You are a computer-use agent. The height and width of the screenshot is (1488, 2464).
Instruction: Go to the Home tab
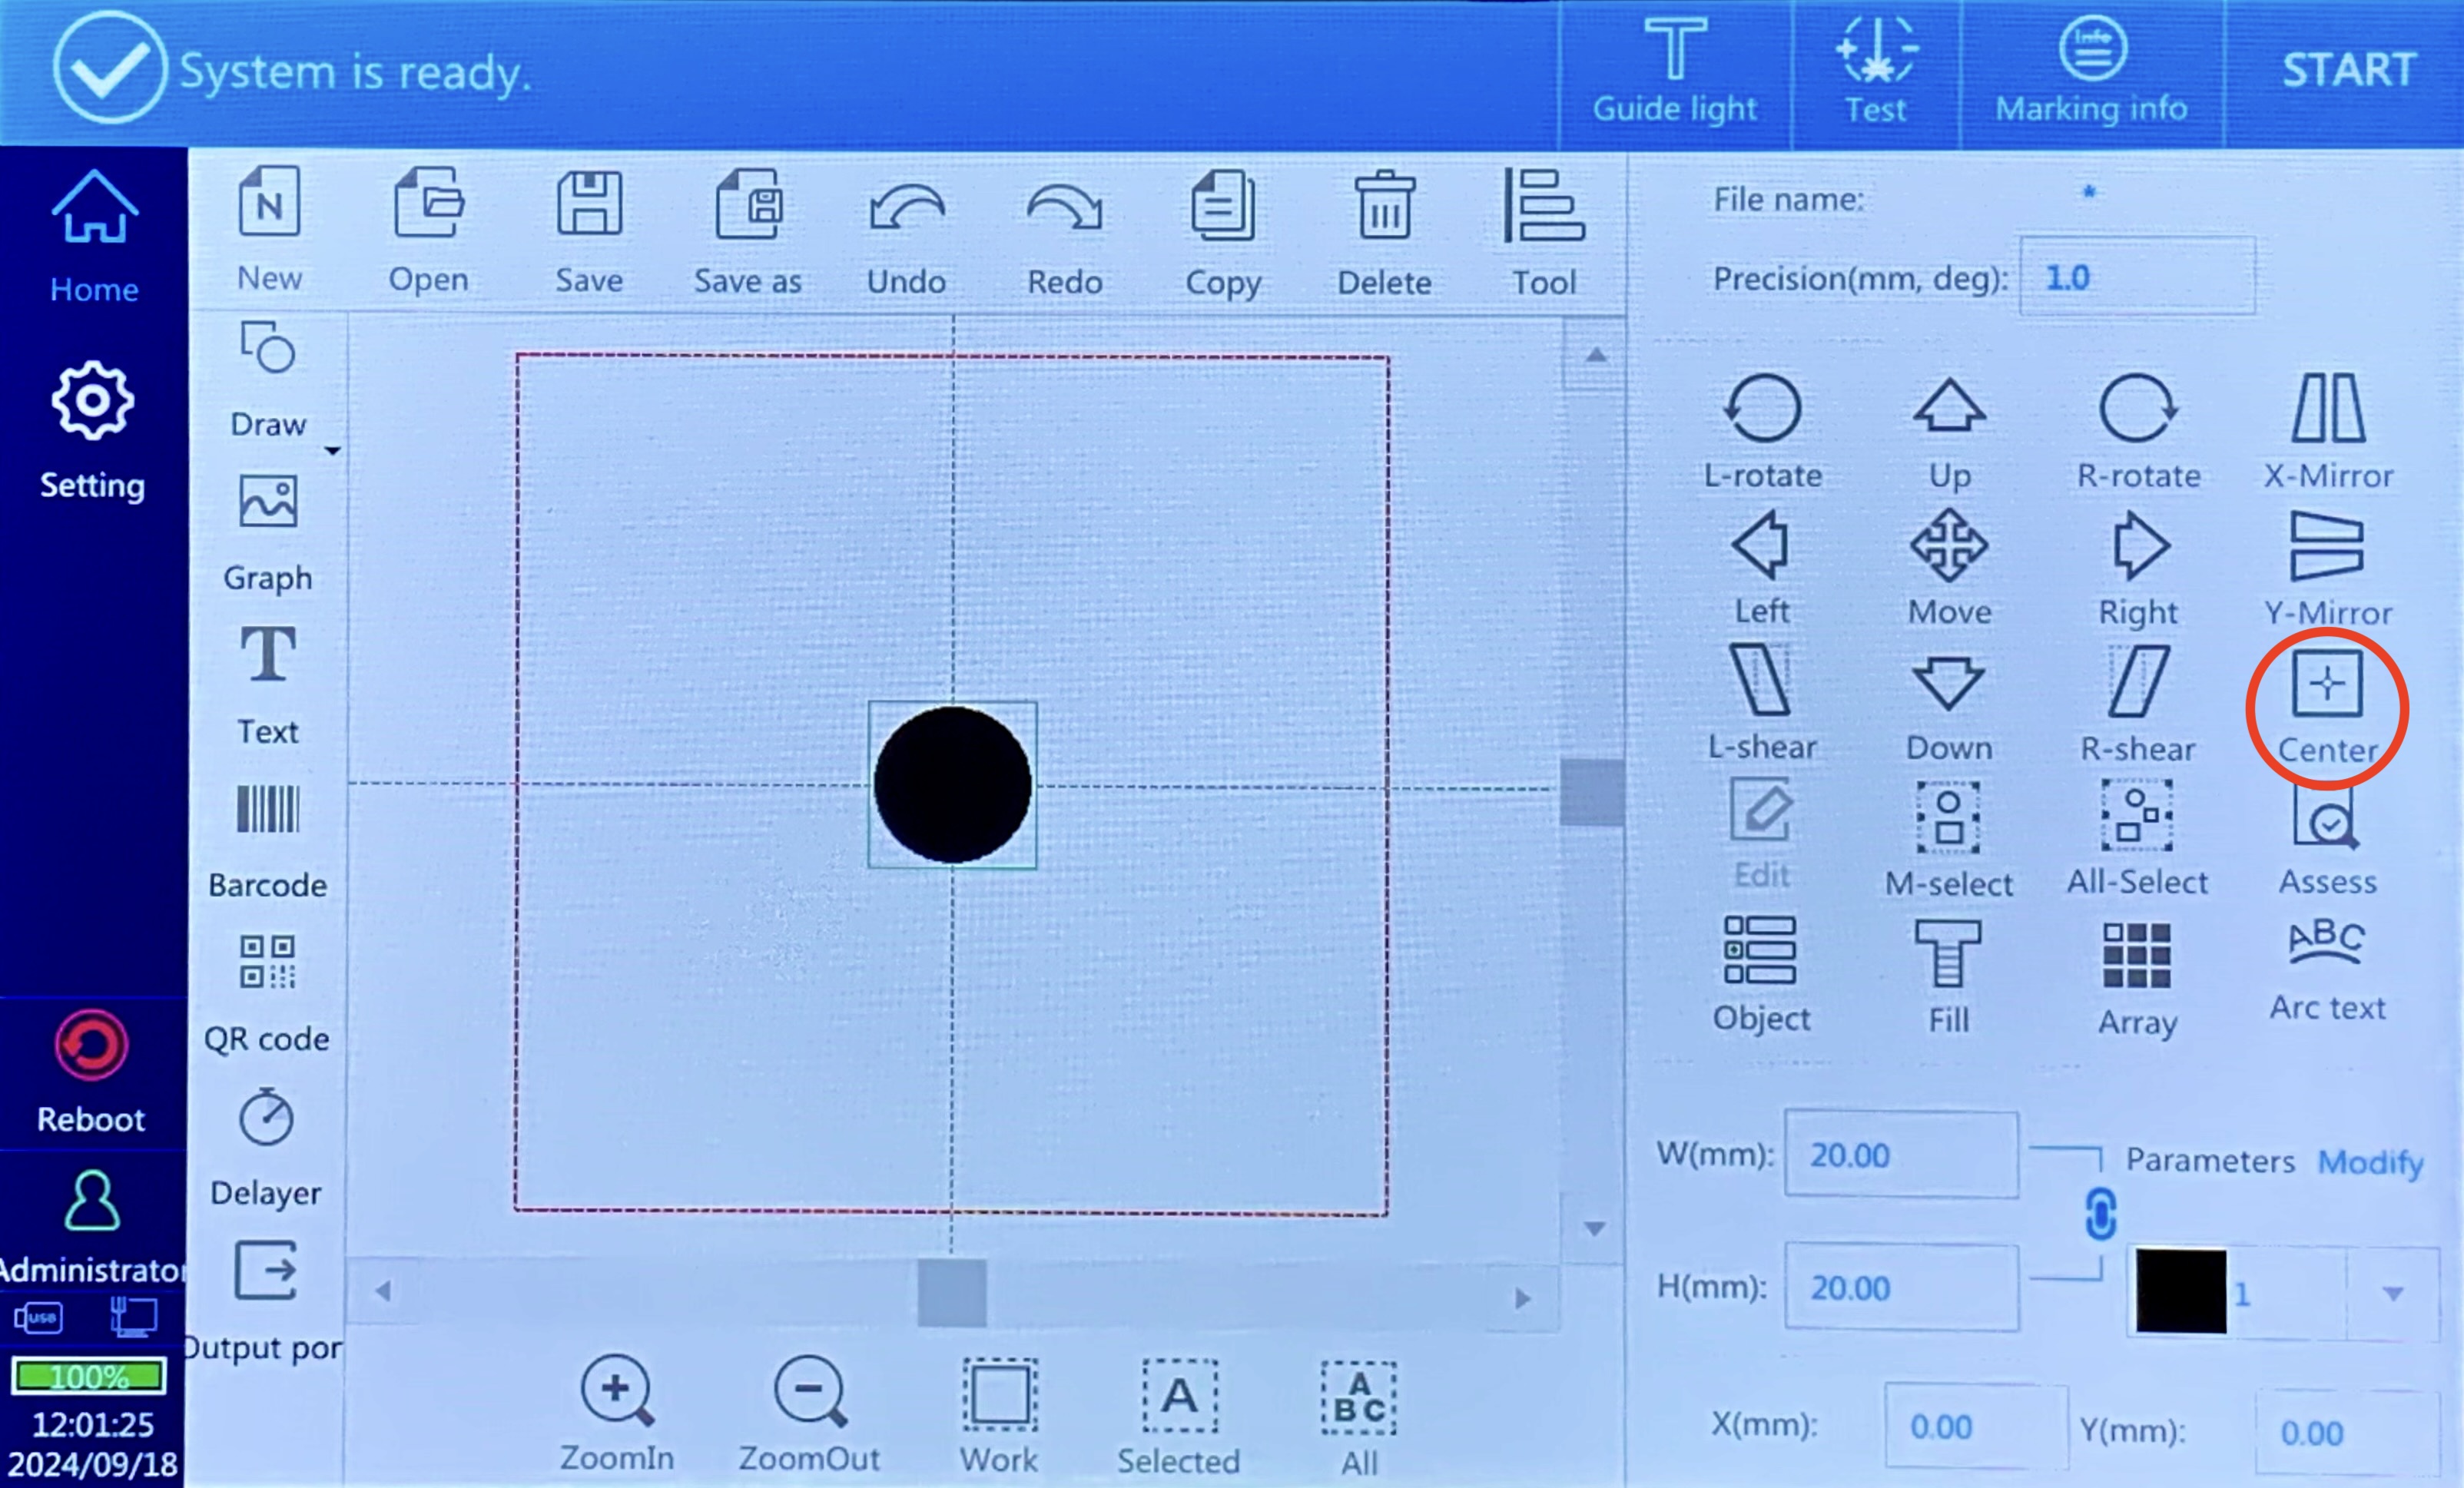coord(94,236)
